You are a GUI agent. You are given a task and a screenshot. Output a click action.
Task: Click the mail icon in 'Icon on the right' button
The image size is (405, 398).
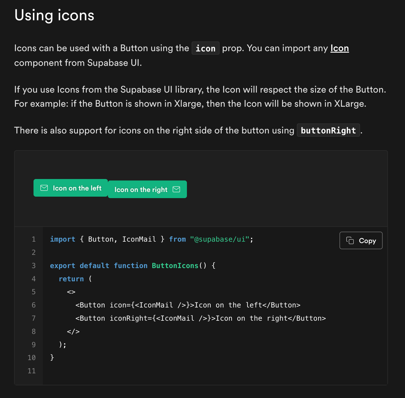tap(176, 189)
